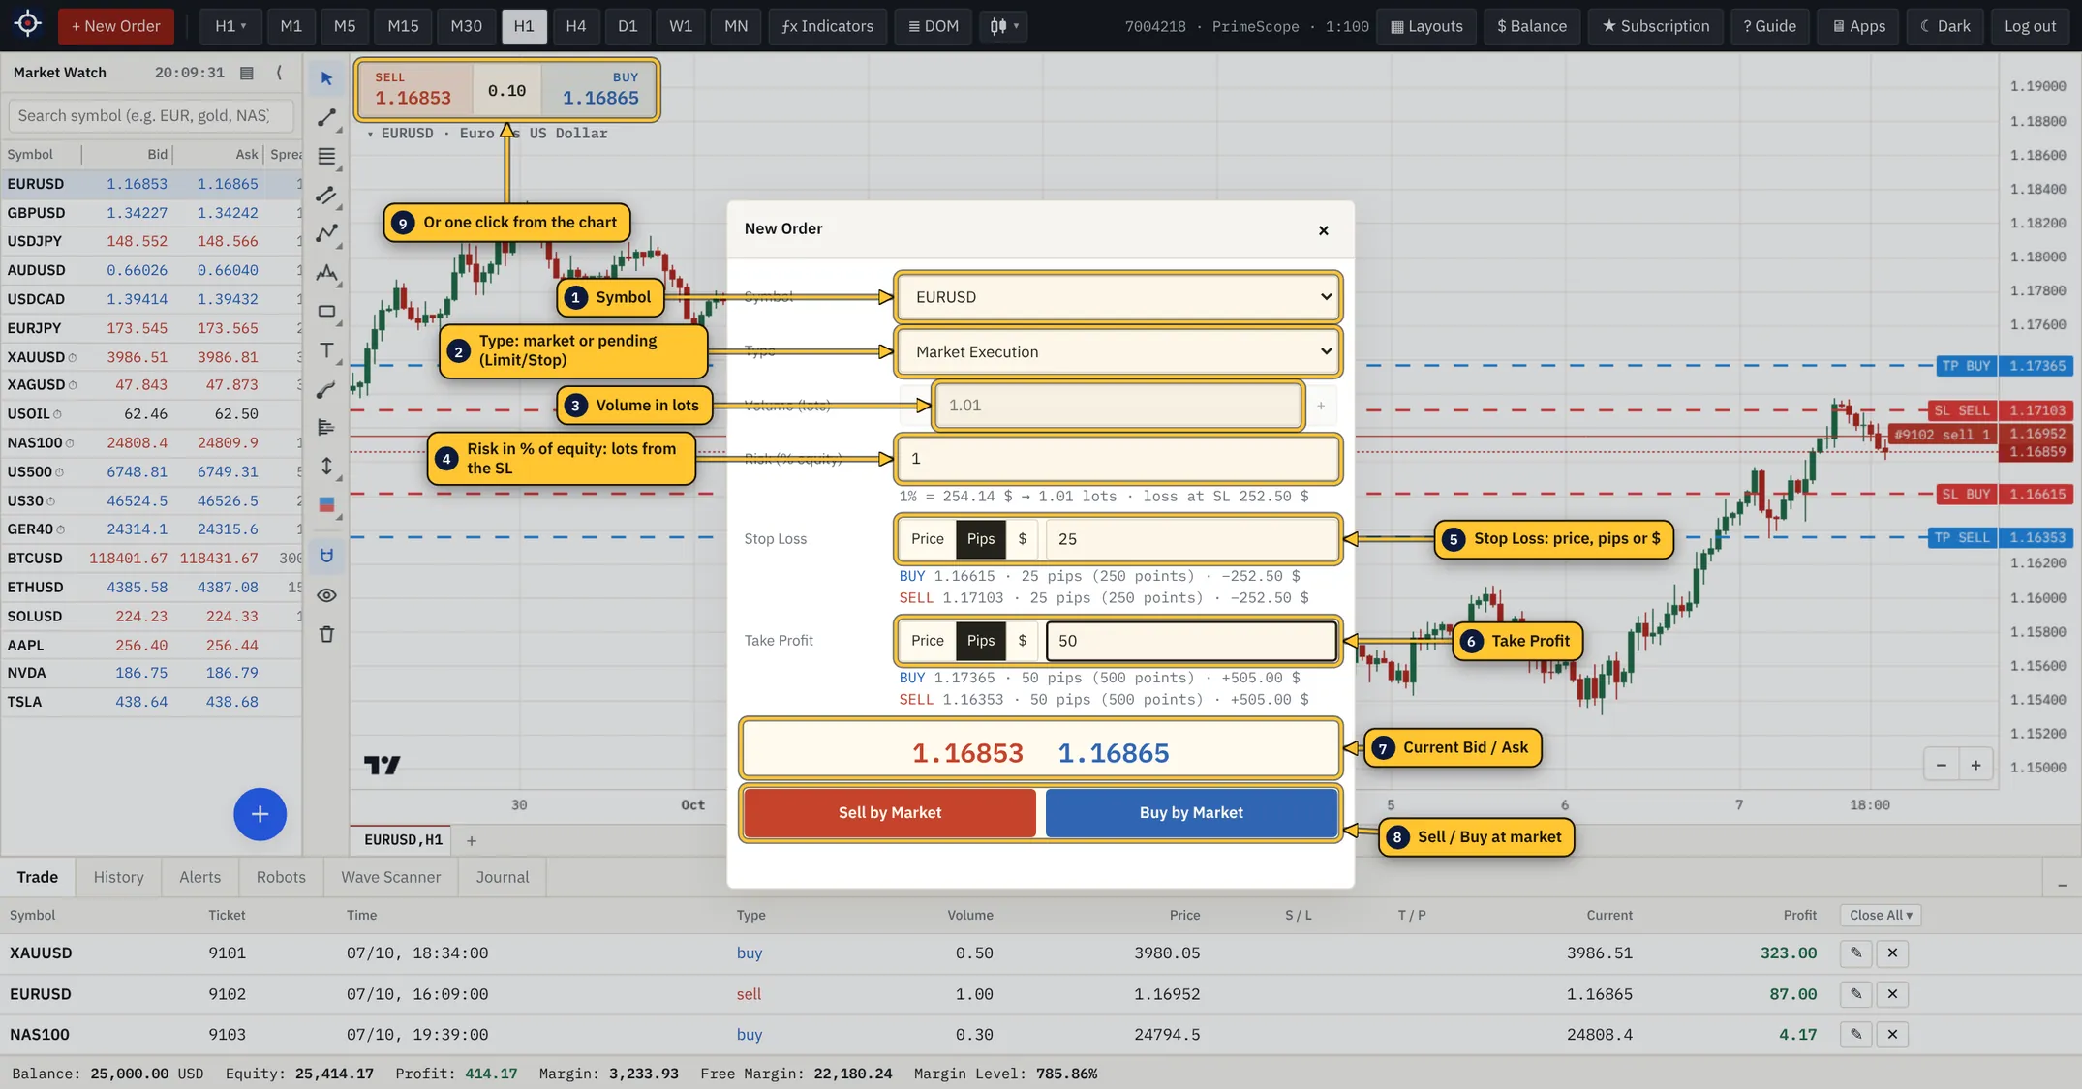2082x1089 pixels.
Task: Open chart type candlestick dropdown
Action: click(1004, 26)
